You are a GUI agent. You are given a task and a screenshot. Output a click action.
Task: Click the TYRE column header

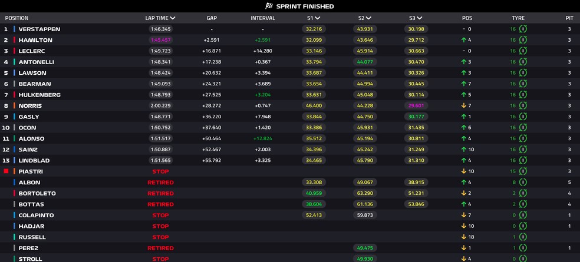(518, 18)
